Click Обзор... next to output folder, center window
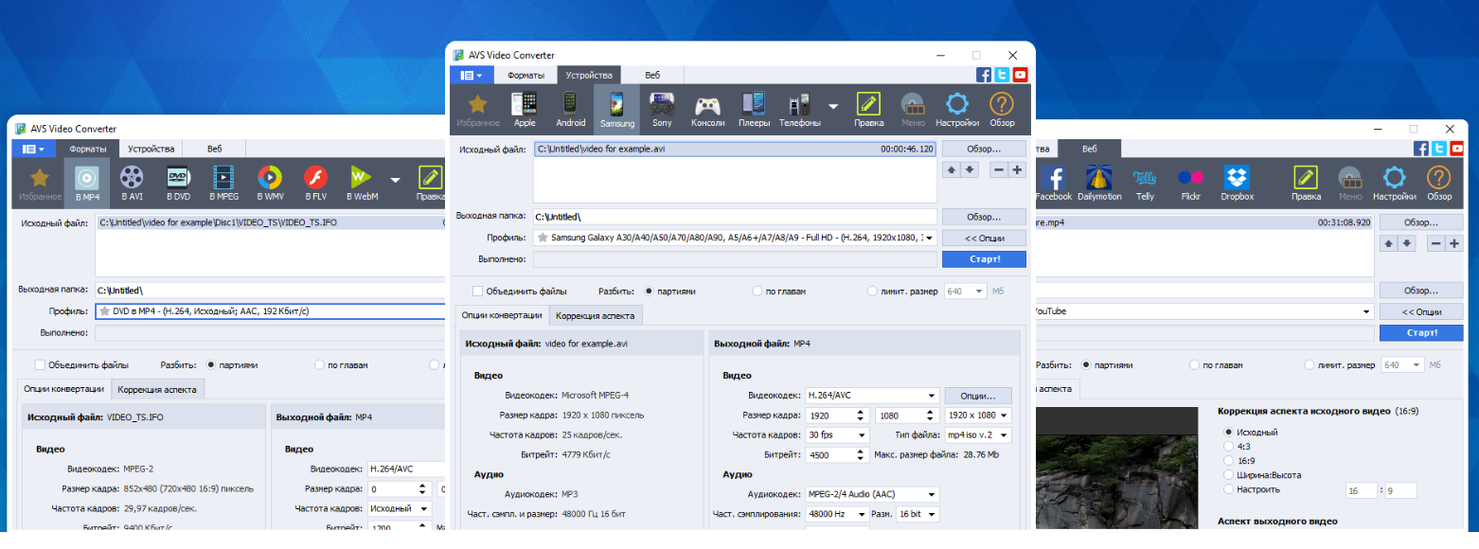1479x549 pixels. click(984, 216)
